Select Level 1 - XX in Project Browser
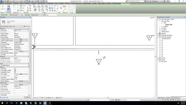Viewport: 186px width, 105px height. coord(169,25)
